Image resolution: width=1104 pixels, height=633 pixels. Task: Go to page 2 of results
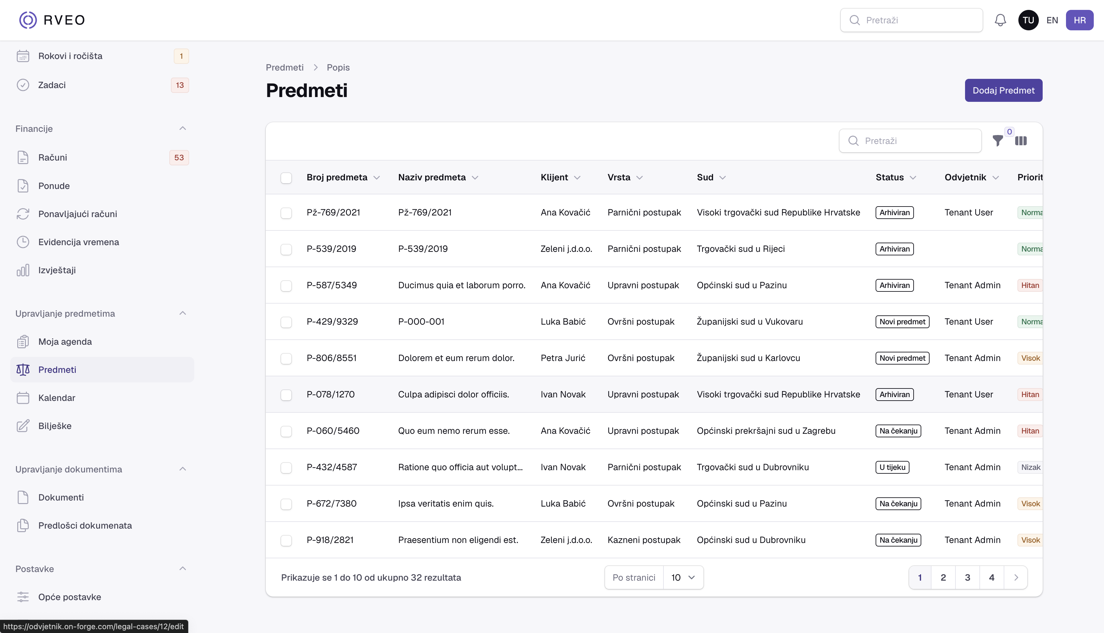(x=943, y=577)
